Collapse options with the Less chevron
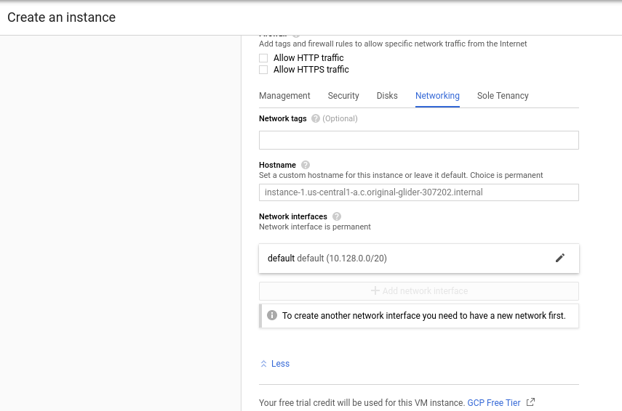Image resolution: width=622 pixels, height=411 pixels. click(x=264, y=364)
